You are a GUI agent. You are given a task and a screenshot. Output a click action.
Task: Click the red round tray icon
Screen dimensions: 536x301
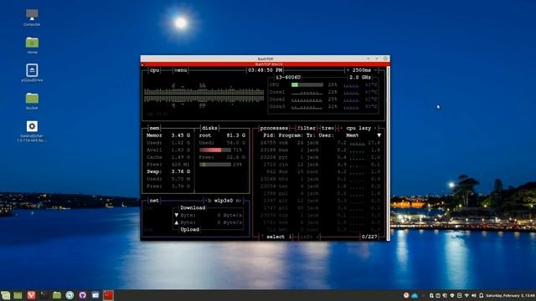point(406,295)
